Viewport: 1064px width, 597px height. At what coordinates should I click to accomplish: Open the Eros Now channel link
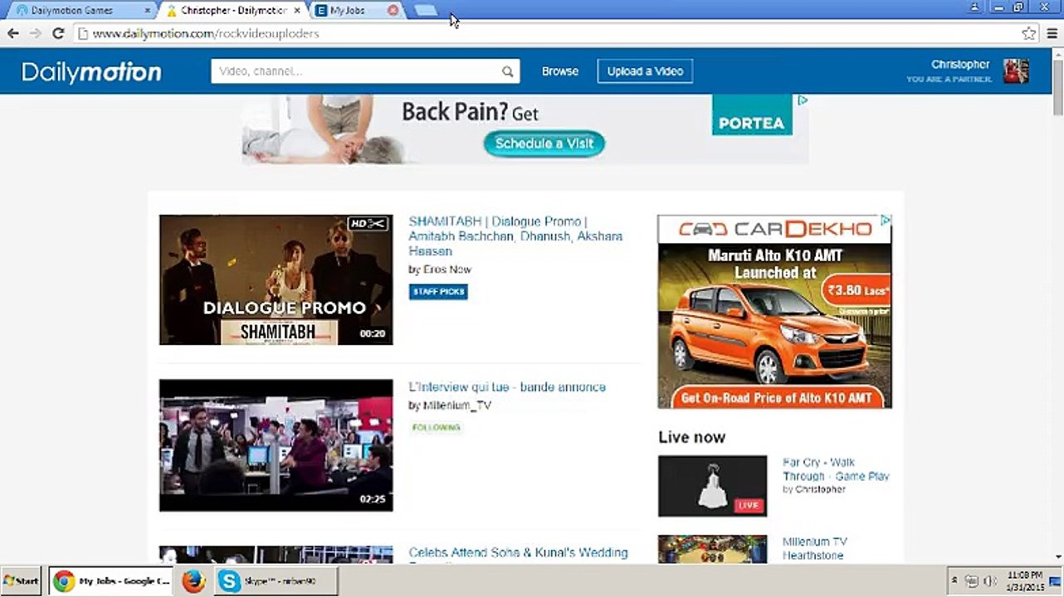coord(447,269)
